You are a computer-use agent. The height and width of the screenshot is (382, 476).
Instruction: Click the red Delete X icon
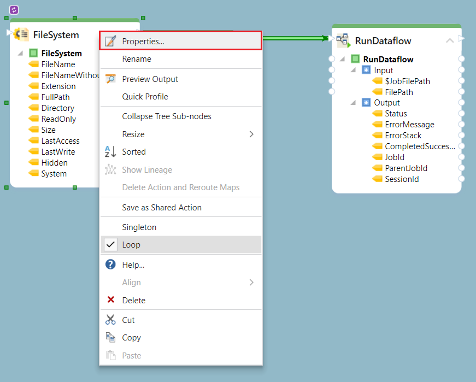pyautogui.click(x=111, y=300)
